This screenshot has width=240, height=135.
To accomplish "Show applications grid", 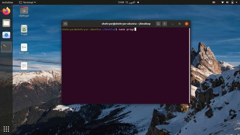I will (6, 129).
